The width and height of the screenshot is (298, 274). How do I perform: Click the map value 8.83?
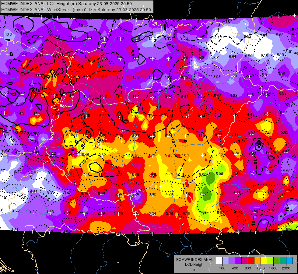click(x=103, y=116)
